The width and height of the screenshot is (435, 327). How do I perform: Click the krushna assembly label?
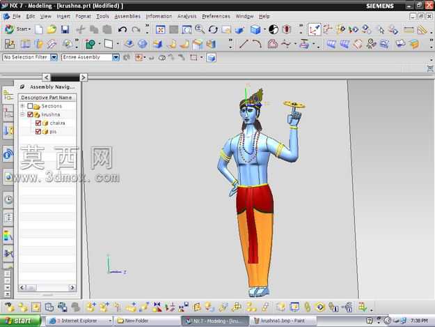[x=51, y=114]
